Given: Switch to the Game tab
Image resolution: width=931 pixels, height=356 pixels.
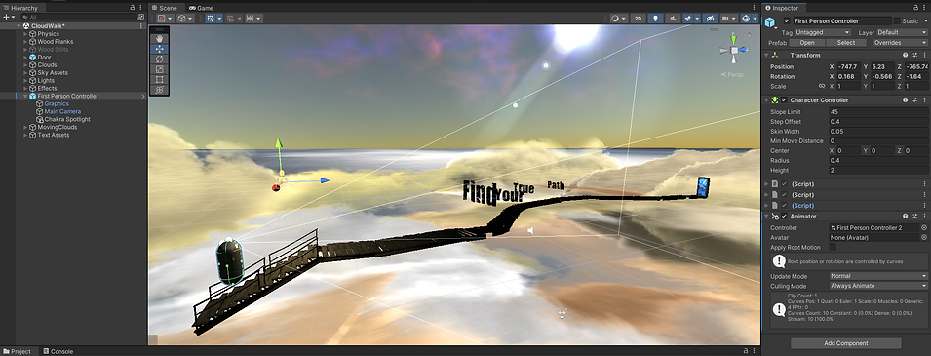Looking at the screenshot, I should click(x=201, y=8).
